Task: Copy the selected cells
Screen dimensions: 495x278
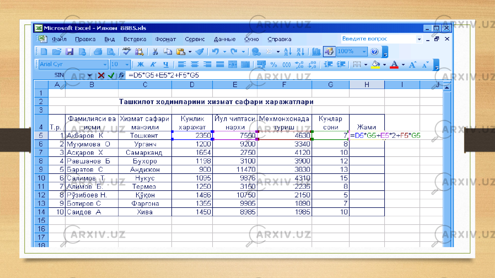Action: [x=168, y=52]
